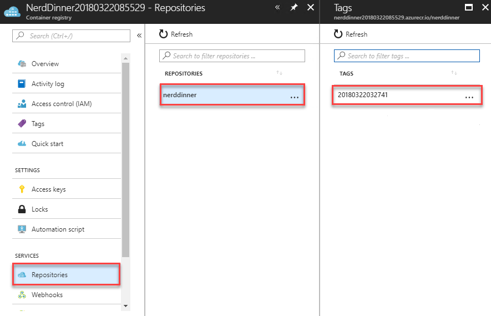
Task: Open Quick start page
Action: (x=67, y=144)
